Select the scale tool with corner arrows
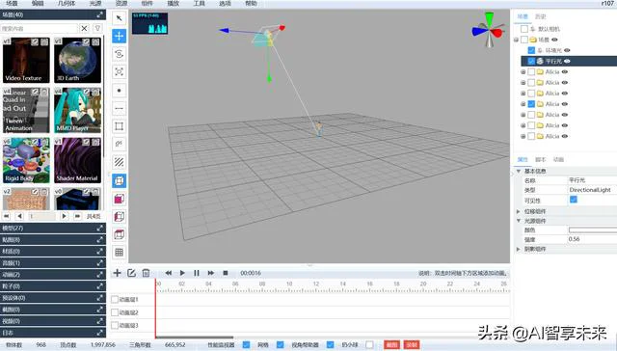This screenshot has width=617, height=351. point(119,71)
